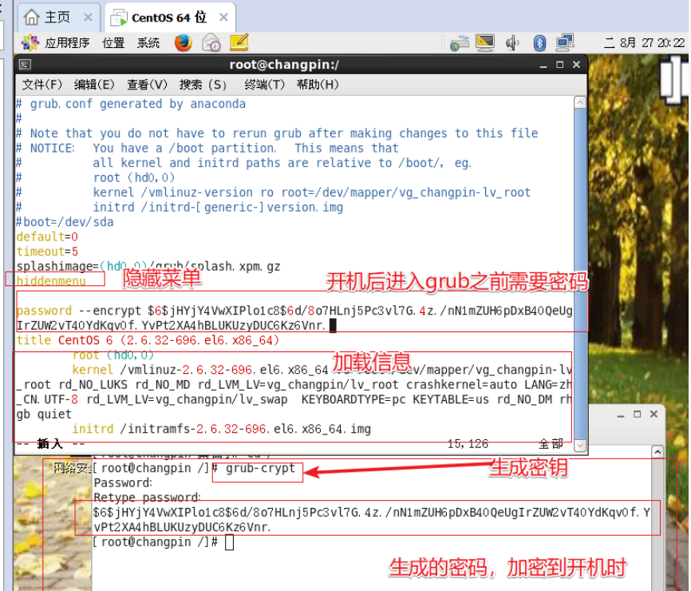Click the 'initrd /initramfs' line
The image size is (691, 591).
tap(221, 429)
